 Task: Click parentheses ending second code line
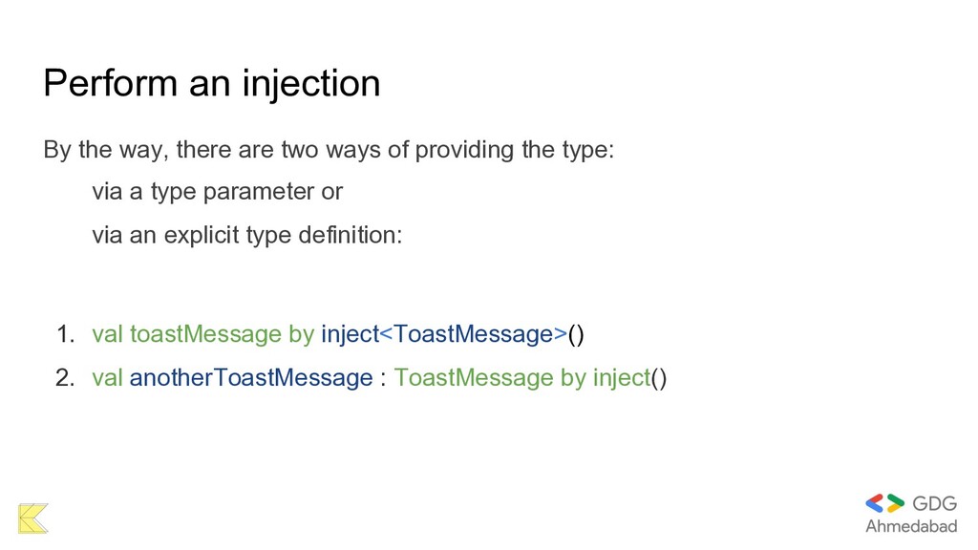point(659,378)
